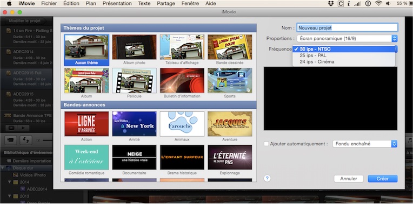
Task: Click the Dropbox menu bar icon
Action: click(331, 3)
